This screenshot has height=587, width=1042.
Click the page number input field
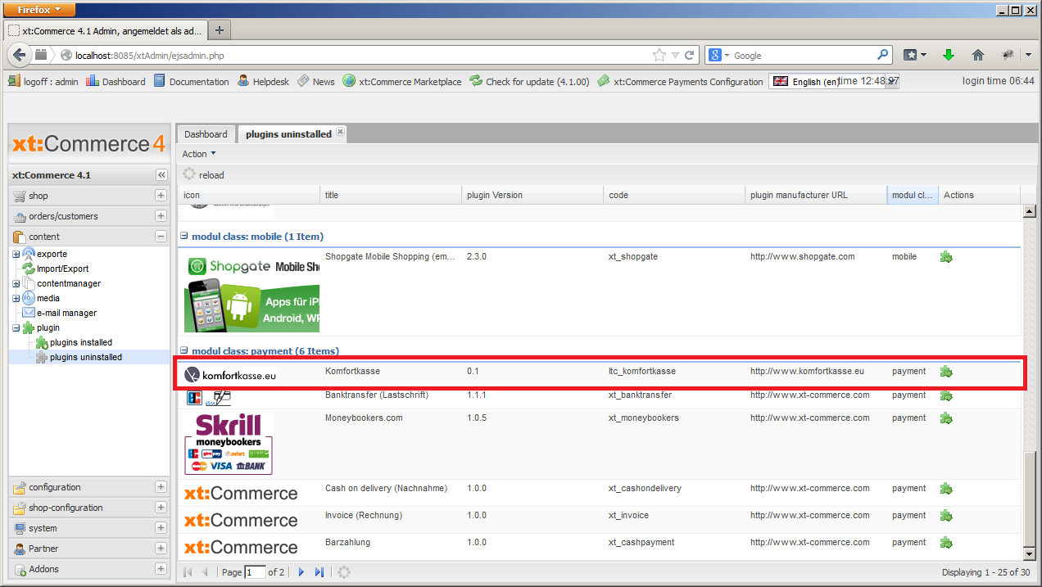255,572
